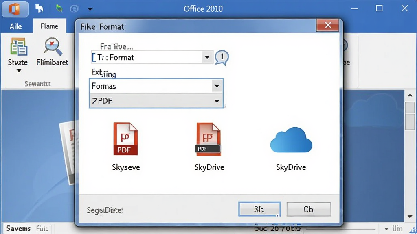Open the quick access toolbar dropdown arrow
417x234 pixels.
tap(90, 9)
